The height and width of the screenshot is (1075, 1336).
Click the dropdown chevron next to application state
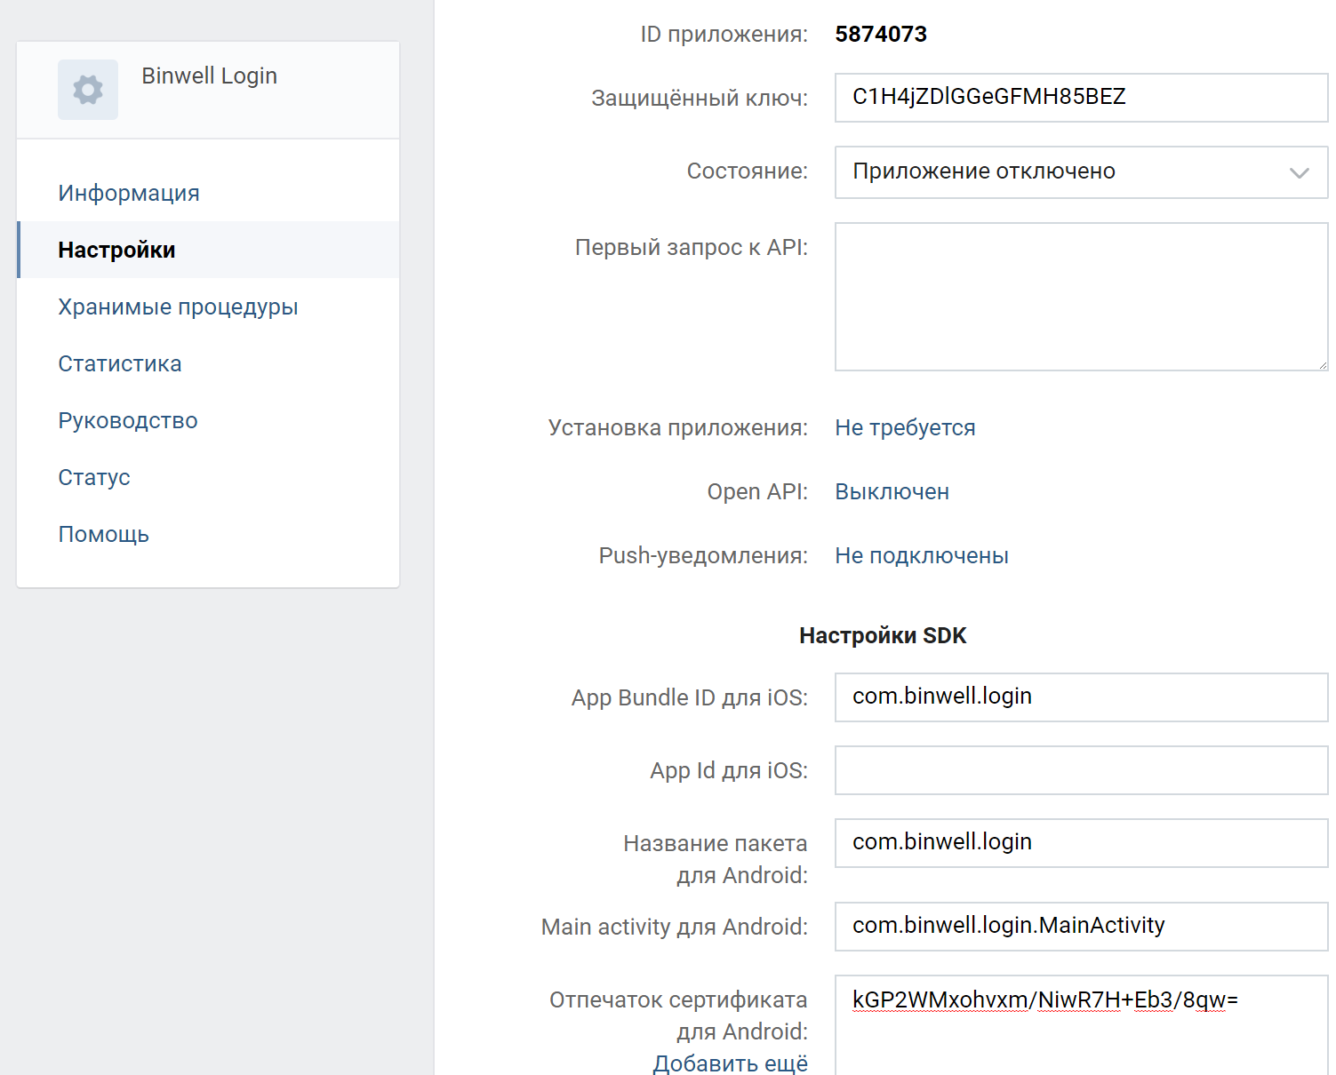click(1299, 171)
